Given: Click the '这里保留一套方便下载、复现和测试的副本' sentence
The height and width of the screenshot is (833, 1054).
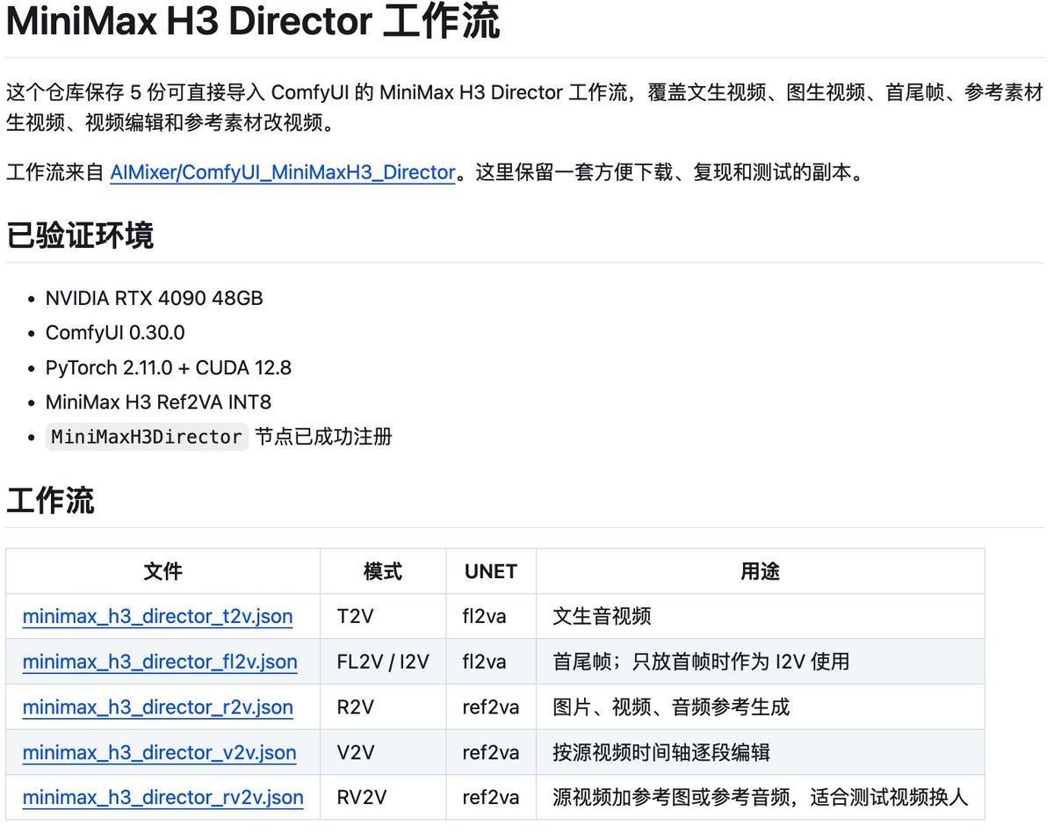Looking at the screenshot, I should [670, 172].
